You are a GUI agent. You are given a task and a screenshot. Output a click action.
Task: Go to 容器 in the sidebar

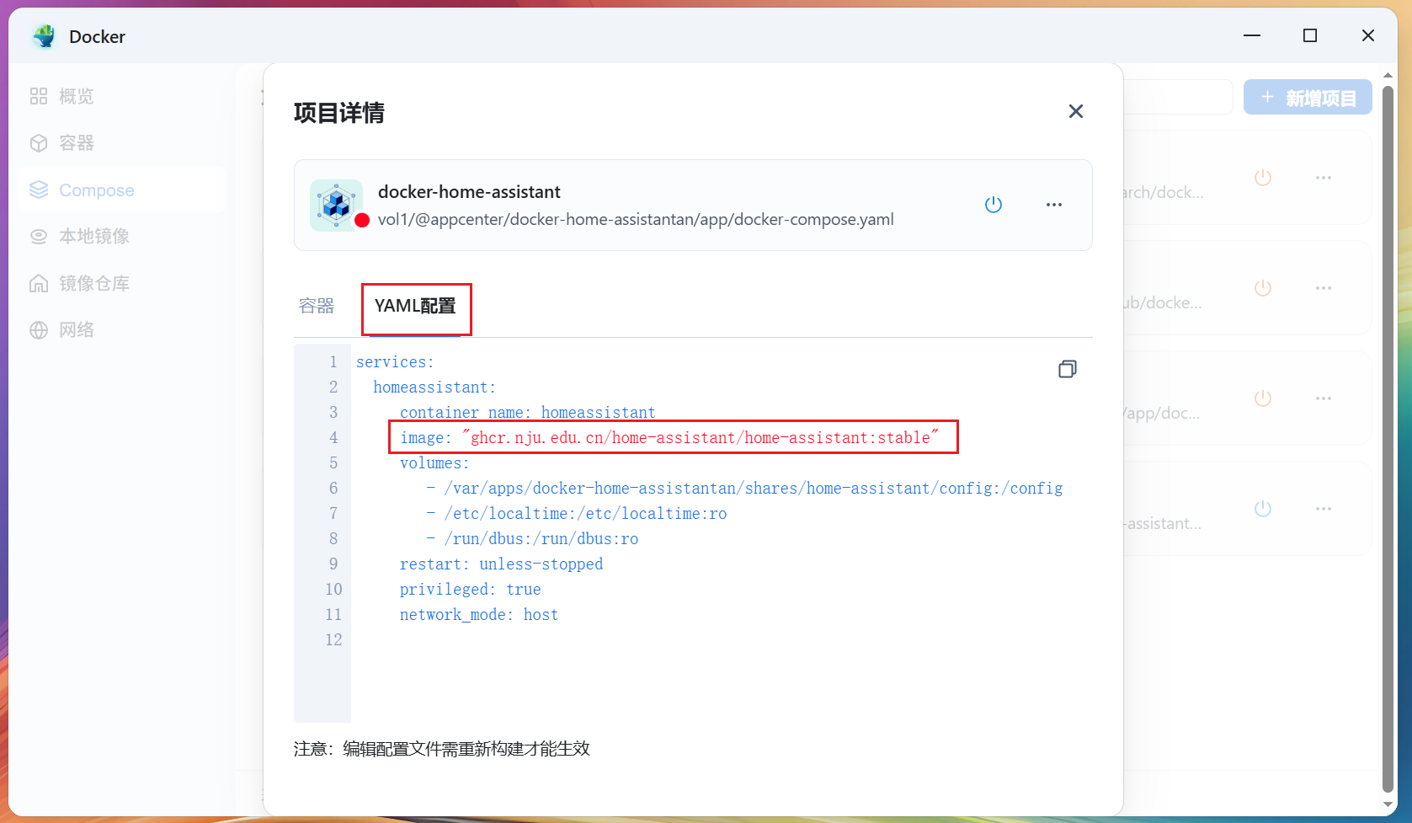click(x=76, y=143)
